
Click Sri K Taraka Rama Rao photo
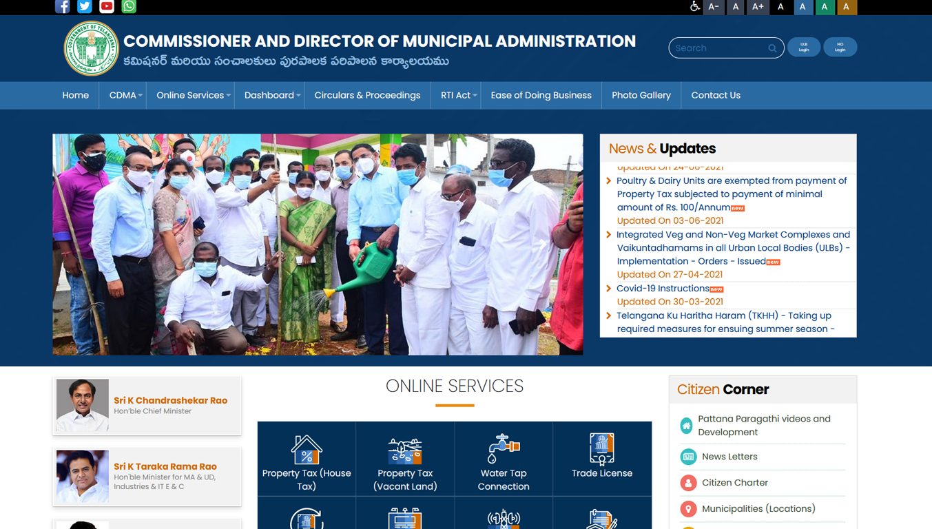pos(83,476)
